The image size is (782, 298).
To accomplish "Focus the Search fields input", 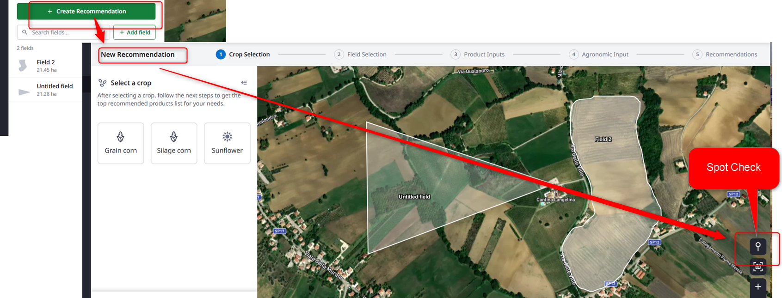I will 65,32.
